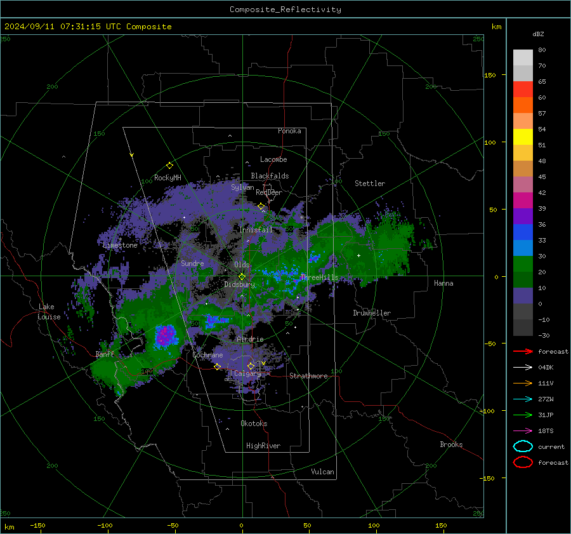Click the Ponoka town label
Viewport: 571px width, 534px height.
[289, 131]
